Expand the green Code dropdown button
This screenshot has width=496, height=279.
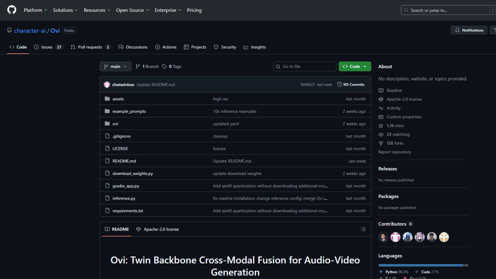pos(355,67)
